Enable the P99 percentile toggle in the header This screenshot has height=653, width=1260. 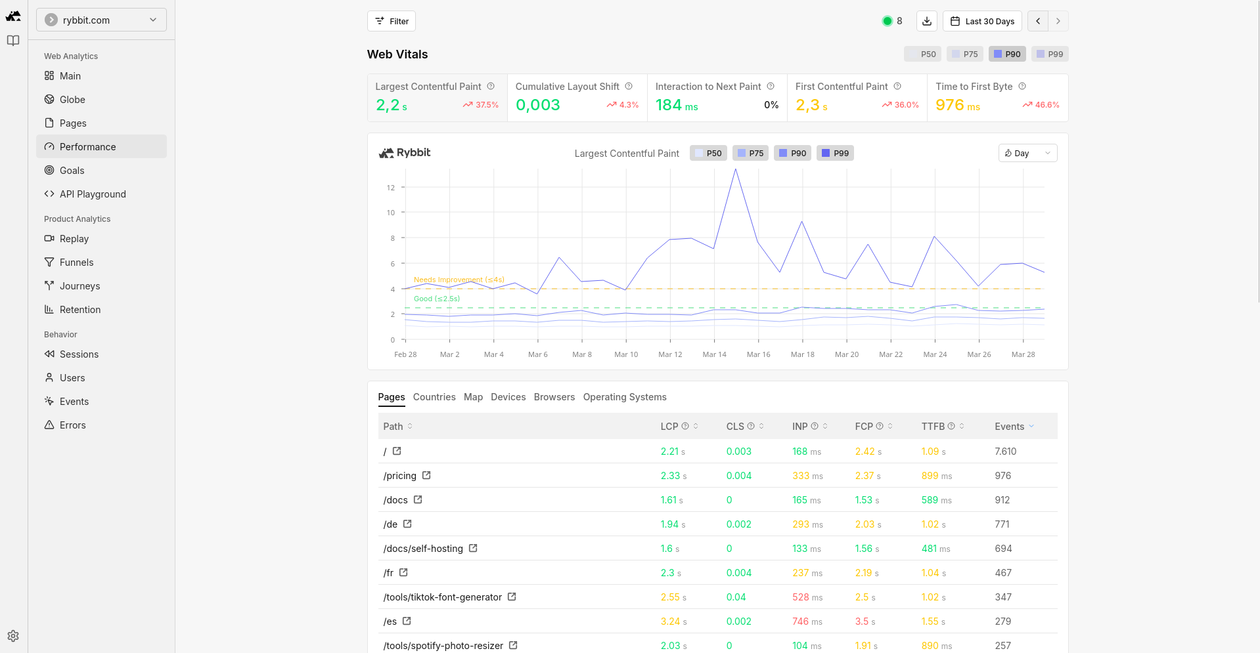(x=1049, y=53)
